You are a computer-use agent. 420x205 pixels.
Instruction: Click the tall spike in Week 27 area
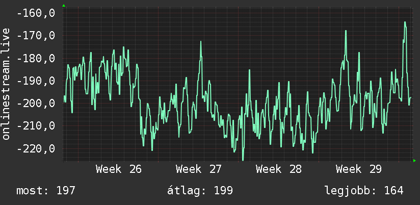[x=201, y=42]
